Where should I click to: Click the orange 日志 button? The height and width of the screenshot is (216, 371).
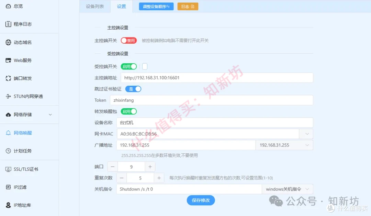click(188, 7)
